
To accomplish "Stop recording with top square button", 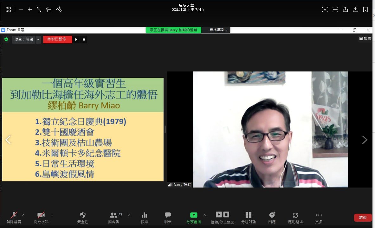I will click(x=84, y=40).
